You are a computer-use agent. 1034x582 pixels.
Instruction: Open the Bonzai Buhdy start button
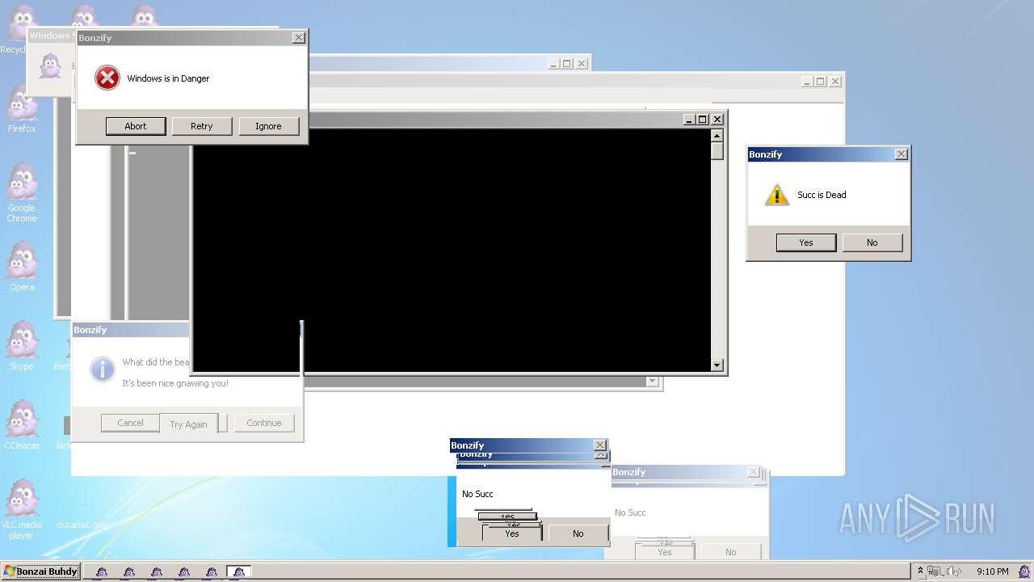40,571
